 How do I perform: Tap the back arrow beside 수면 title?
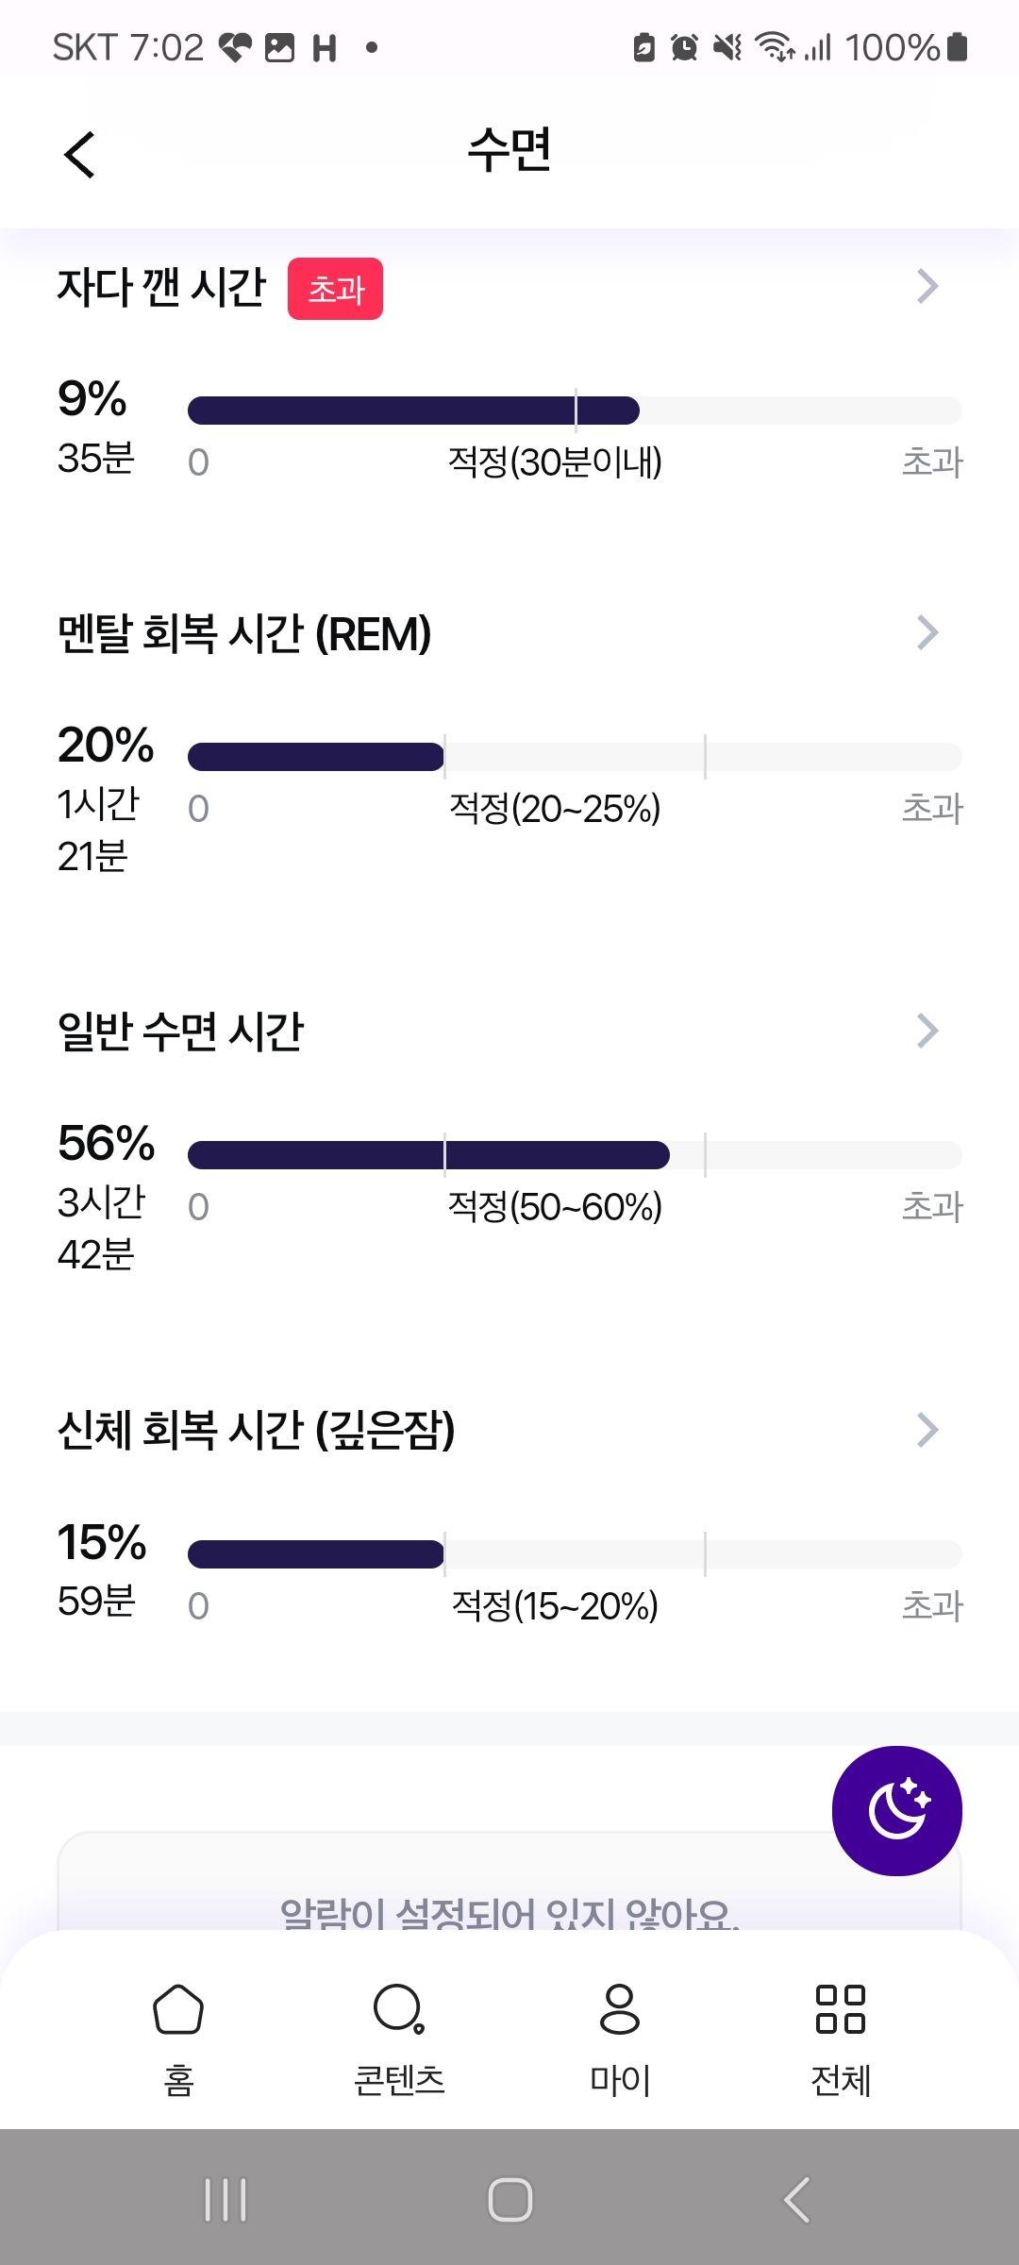tap(80, 154)
